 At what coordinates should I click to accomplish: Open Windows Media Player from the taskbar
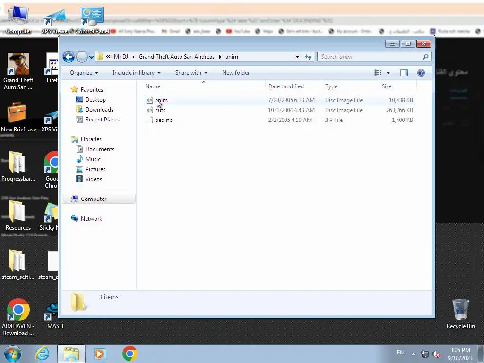[100, 354]
